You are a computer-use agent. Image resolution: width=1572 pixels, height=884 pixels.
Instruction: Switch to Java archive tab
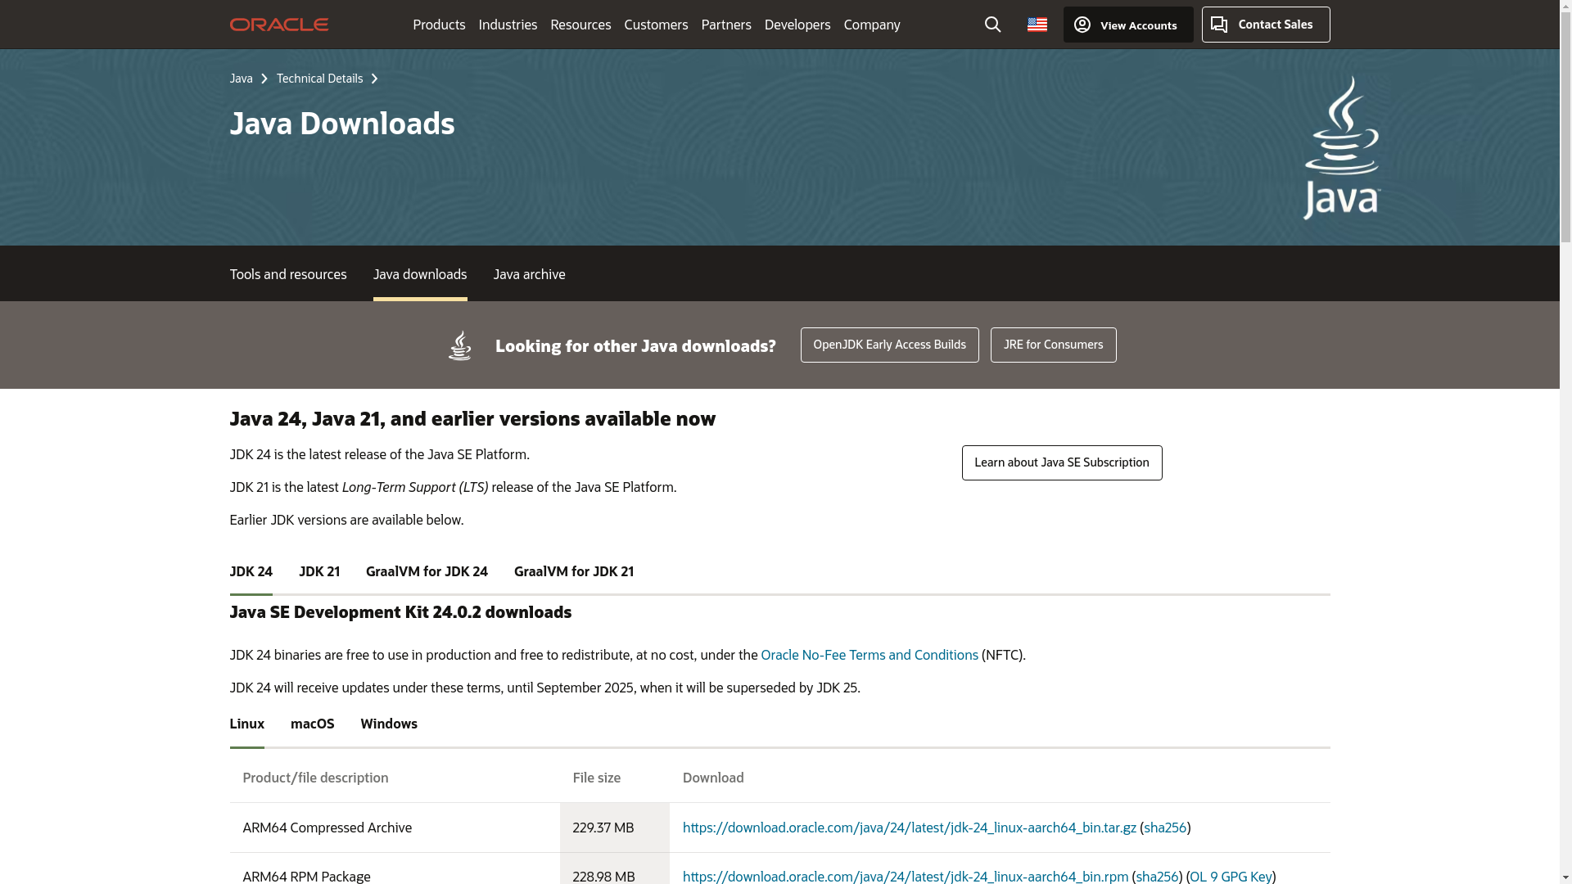point(529,274)
